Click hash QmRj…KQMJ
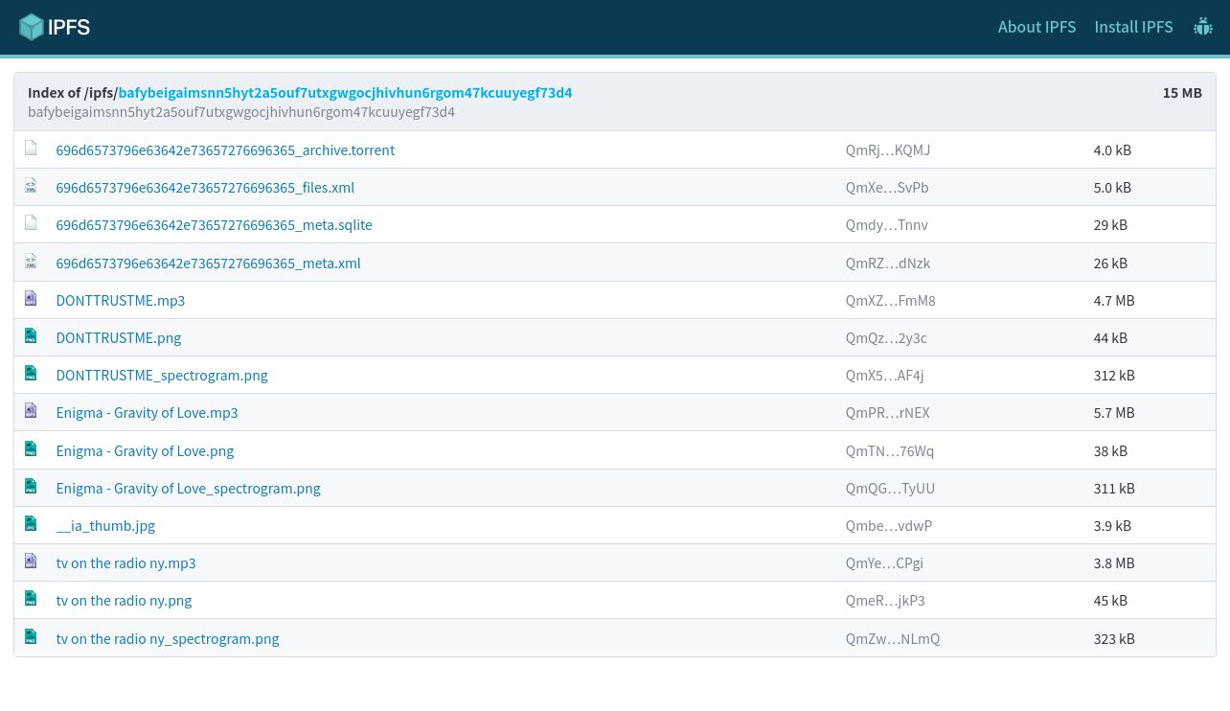1230x711 pixels. point(888,150)
